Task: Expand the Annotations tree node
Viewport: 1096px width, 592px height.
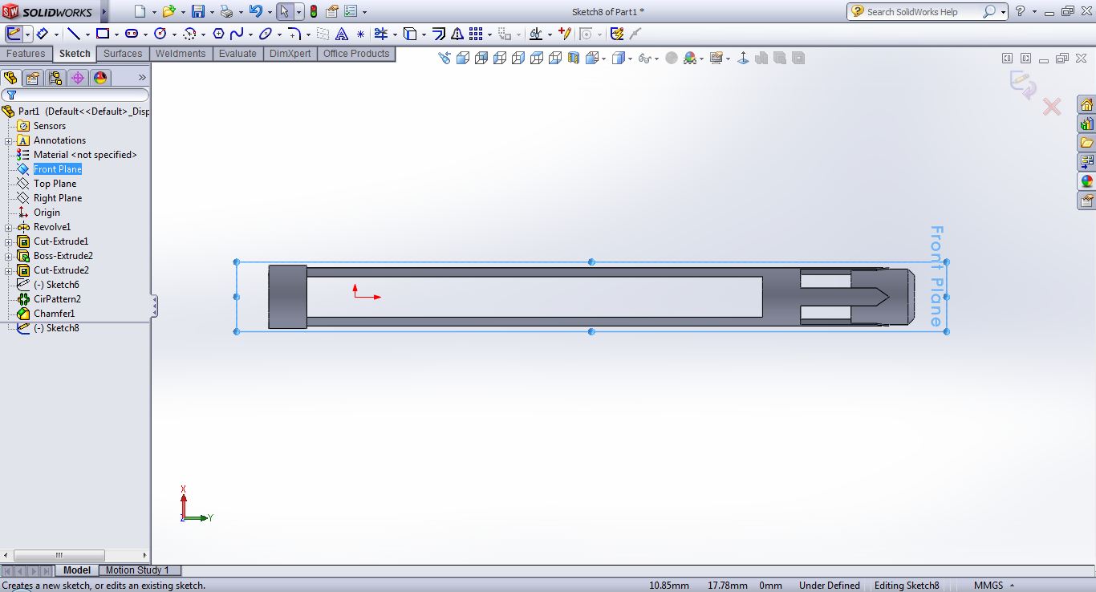Action: tap(9, 140)
